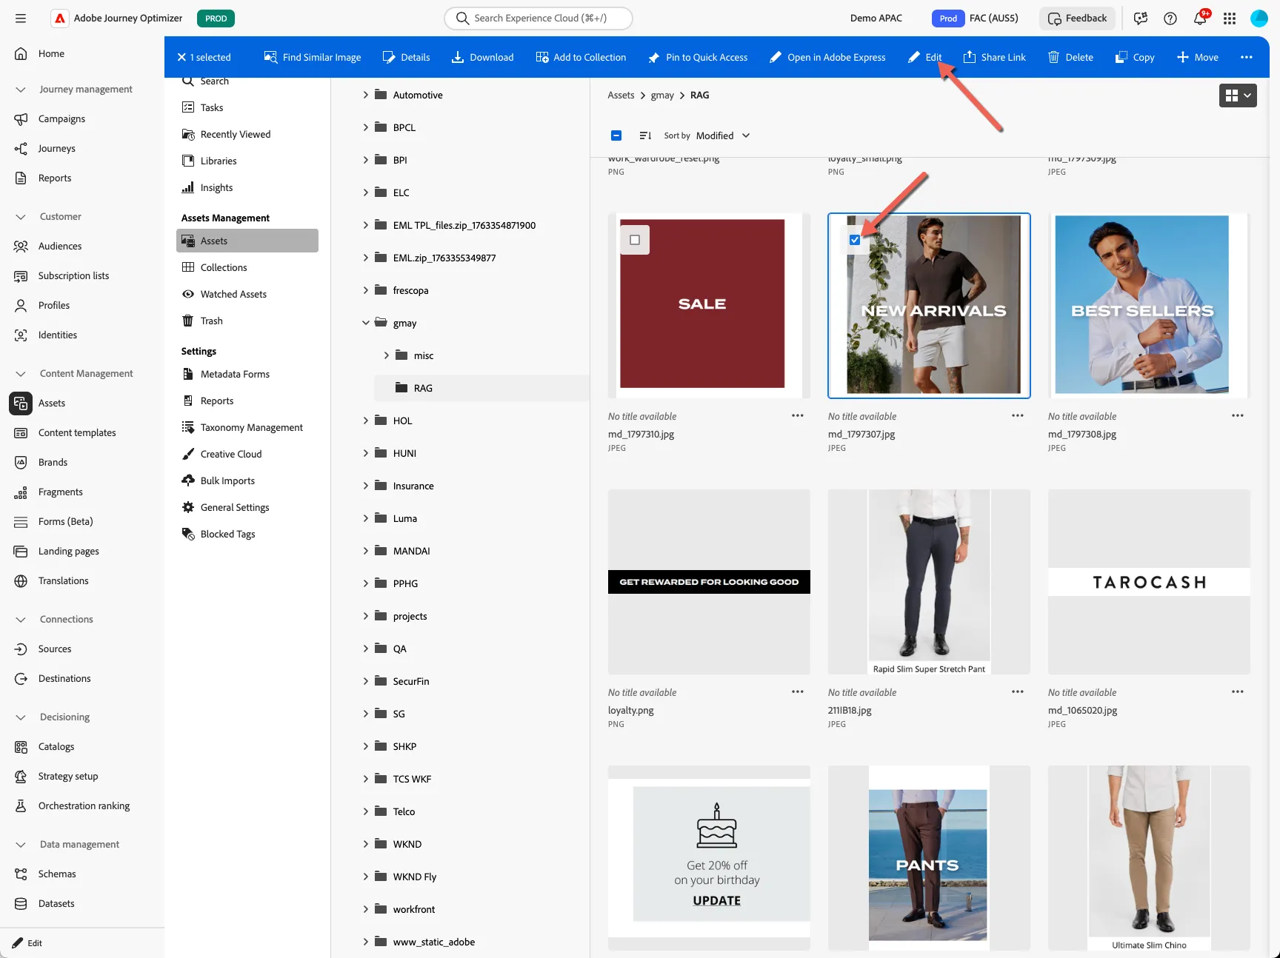The image size is (1280, 958).
Task: Open the notifications bell
Action: pyautogui.click(x=1200, y=19)
